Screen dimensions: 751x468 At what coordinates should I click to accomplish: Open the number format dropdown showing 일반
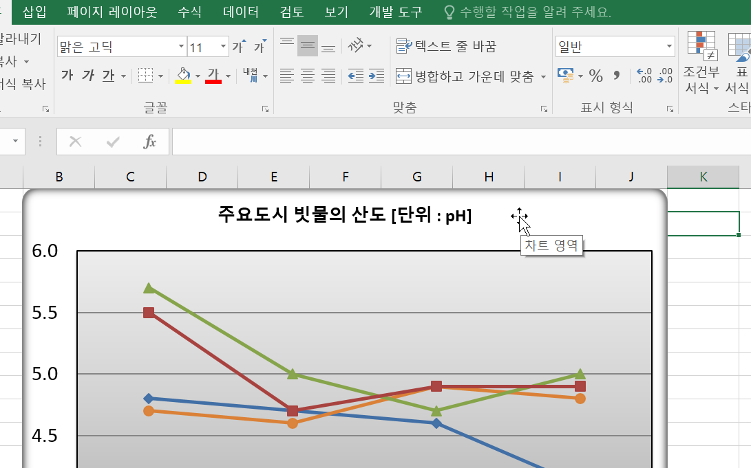(x=669, y=47)
